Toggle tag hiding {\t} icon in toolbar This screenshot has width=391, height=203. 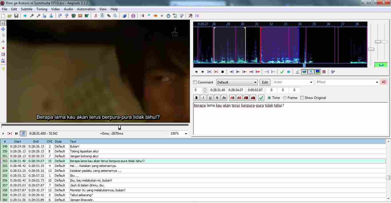pos(197,16)
